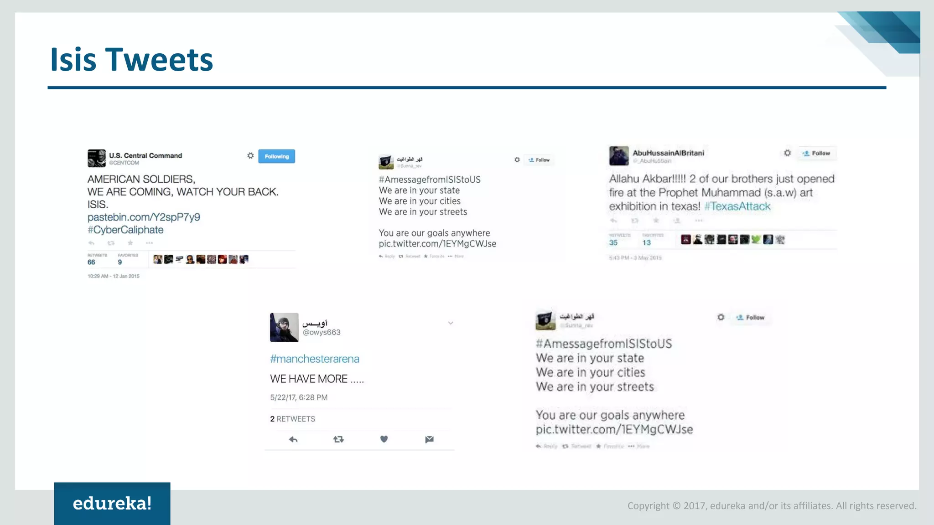Like the manchesterarena tweet with the heart icon
This screenshot has width=934, height=525.
384,439
